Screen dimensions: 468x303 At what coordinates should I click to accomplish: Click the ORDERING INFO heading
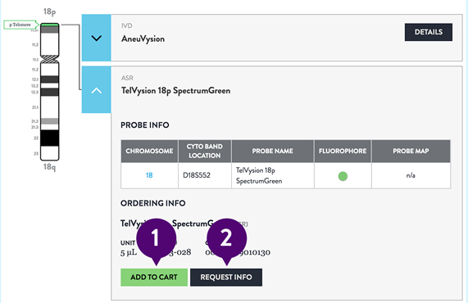[153, 203]
